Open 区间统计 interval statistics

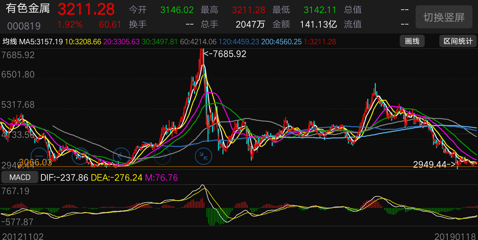point(458,41)
